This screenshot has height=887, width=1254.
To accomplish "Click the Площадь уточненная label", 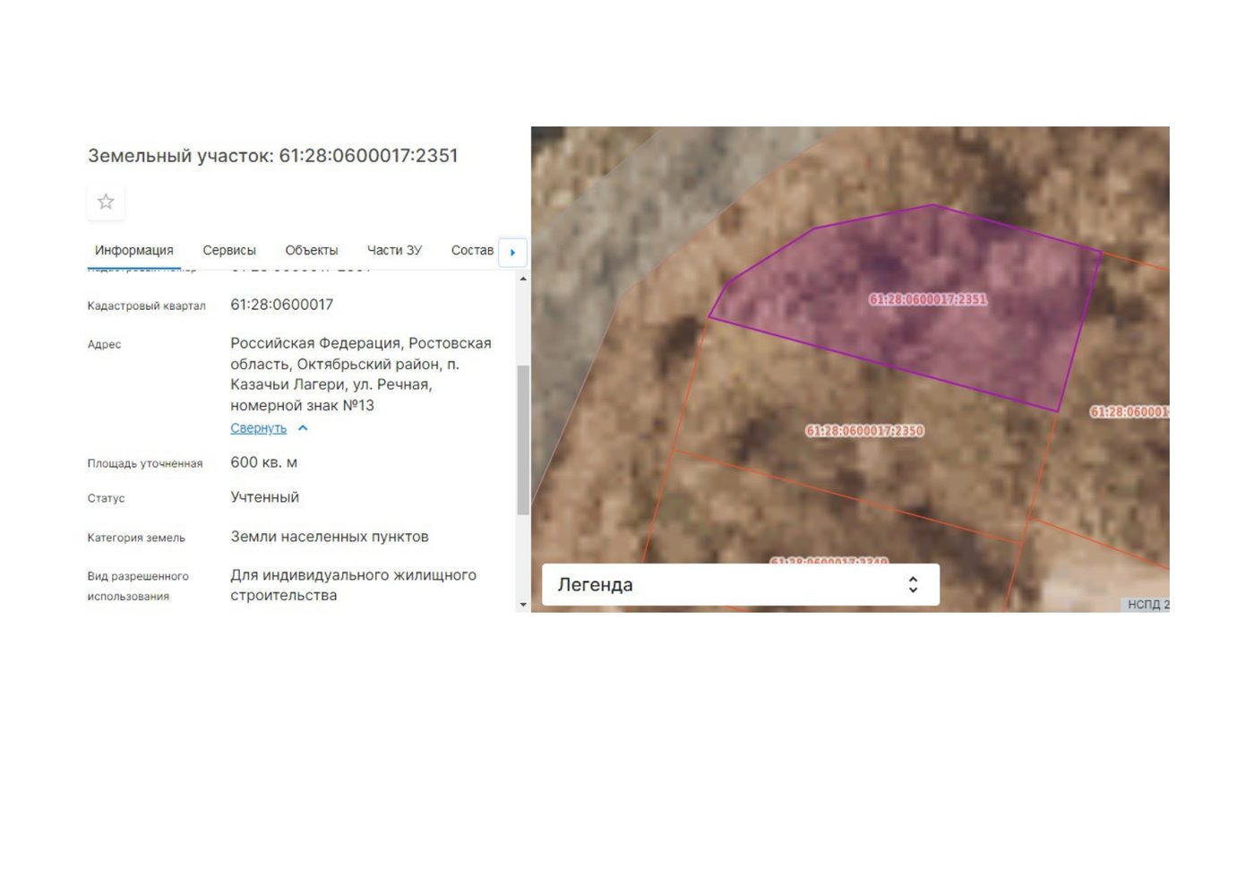I will click(x=145, y=463).
